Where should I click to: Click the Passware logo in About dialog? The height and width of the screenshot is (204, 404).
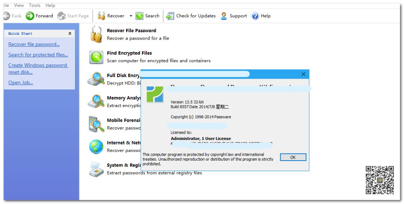(155, 94)
